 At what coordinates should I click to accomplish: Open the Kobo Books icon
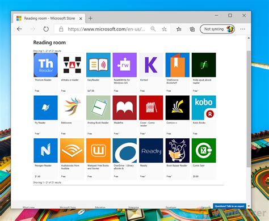point(204,108)
